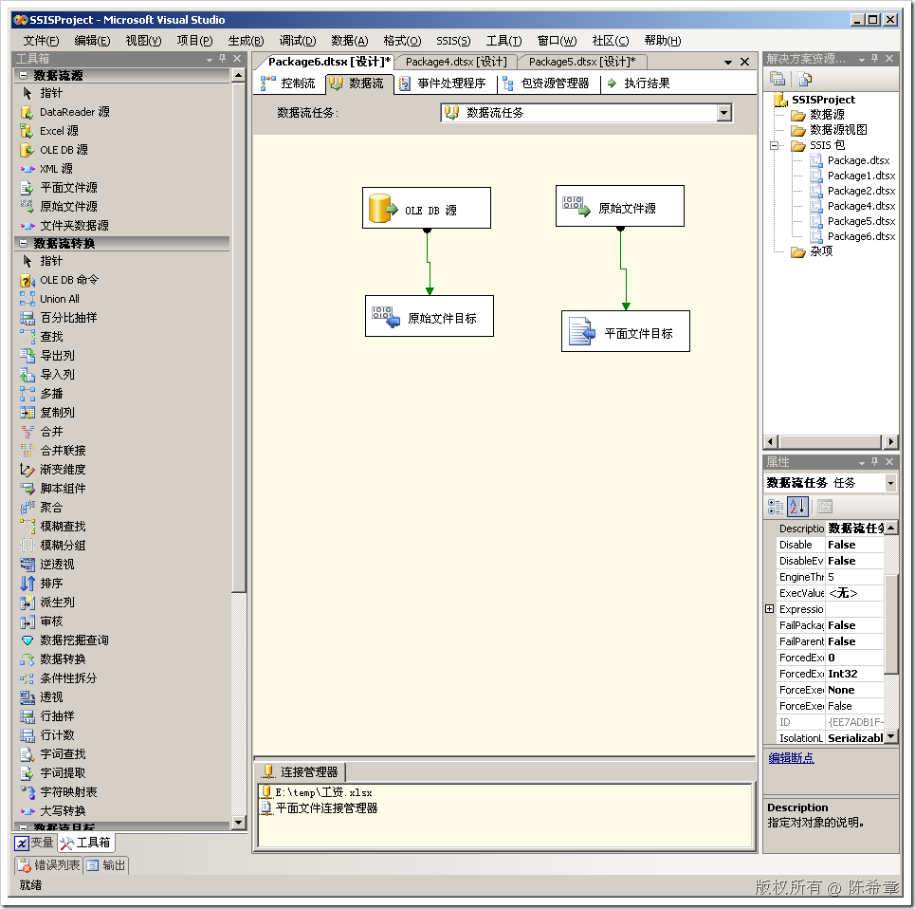Open the active document tabs list dropdown

coord(727,62)
